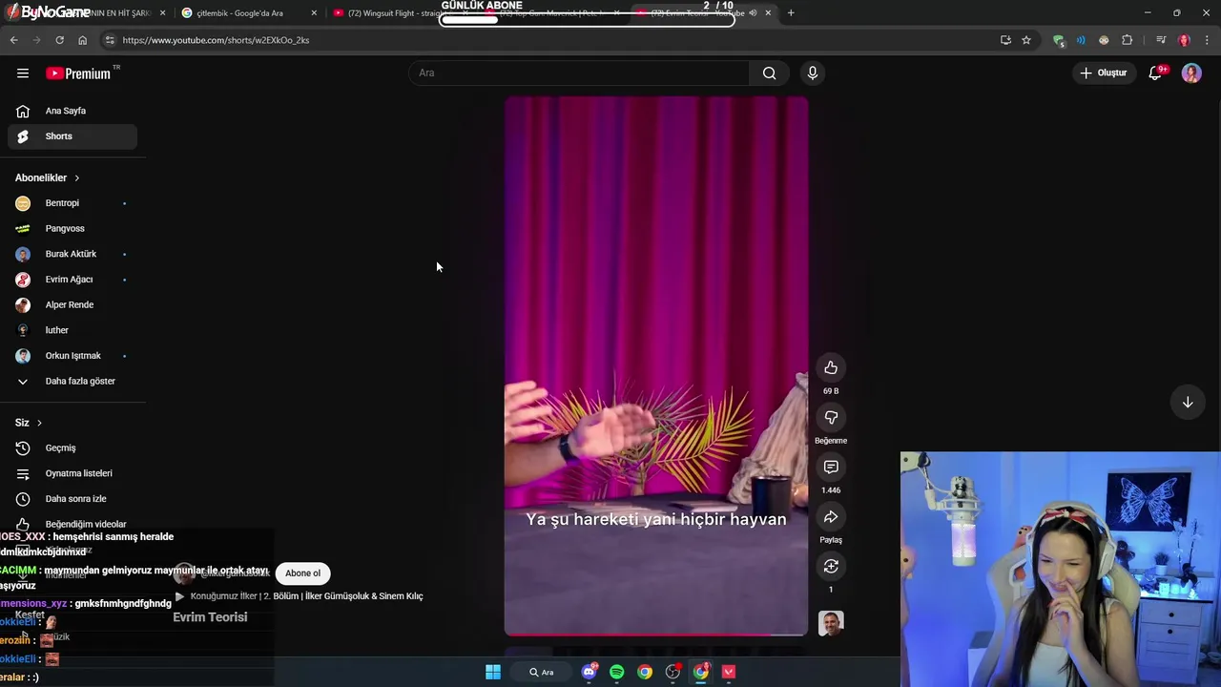The image size is (1221, 687).
Task: Open the YouTube guide hamburger menu
Action: click(23, 73)
